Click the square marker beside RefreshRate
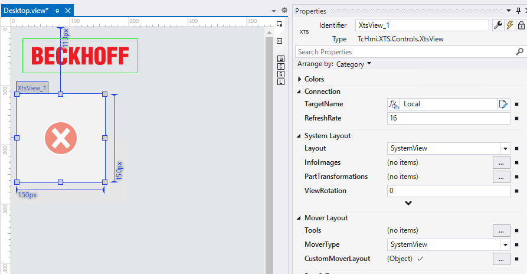The image size is (527, 274). [517, 118]
